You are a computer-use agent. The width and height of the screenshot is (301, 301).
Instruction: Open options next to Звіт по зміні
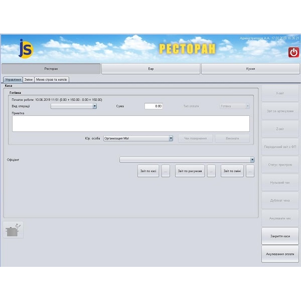click(250, 171)
